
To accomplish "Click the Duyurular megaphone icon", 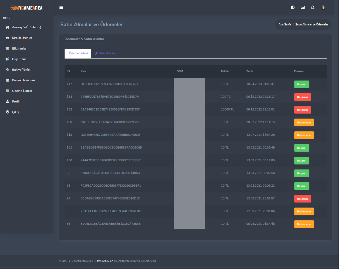I will pyautogui.click(x=7, y=59).
